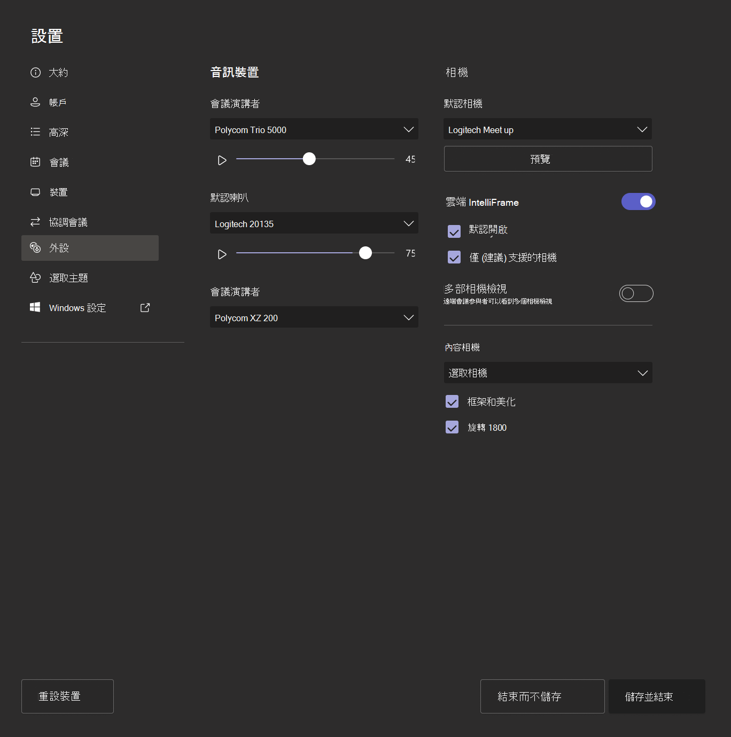Open the 協調會議 section

click(90, 222)
